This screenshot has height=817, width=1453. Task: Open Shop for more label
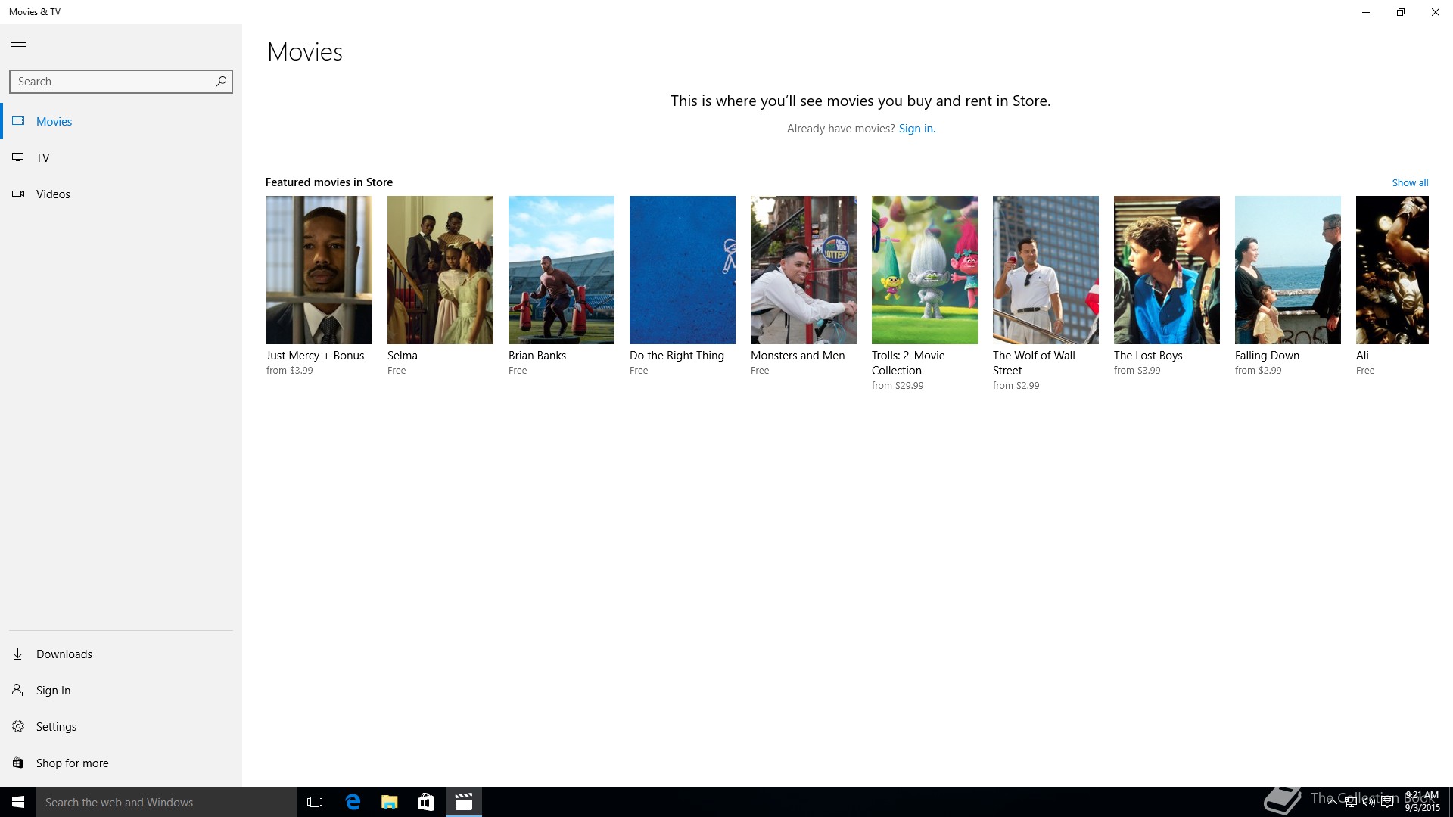pos(72,763)
